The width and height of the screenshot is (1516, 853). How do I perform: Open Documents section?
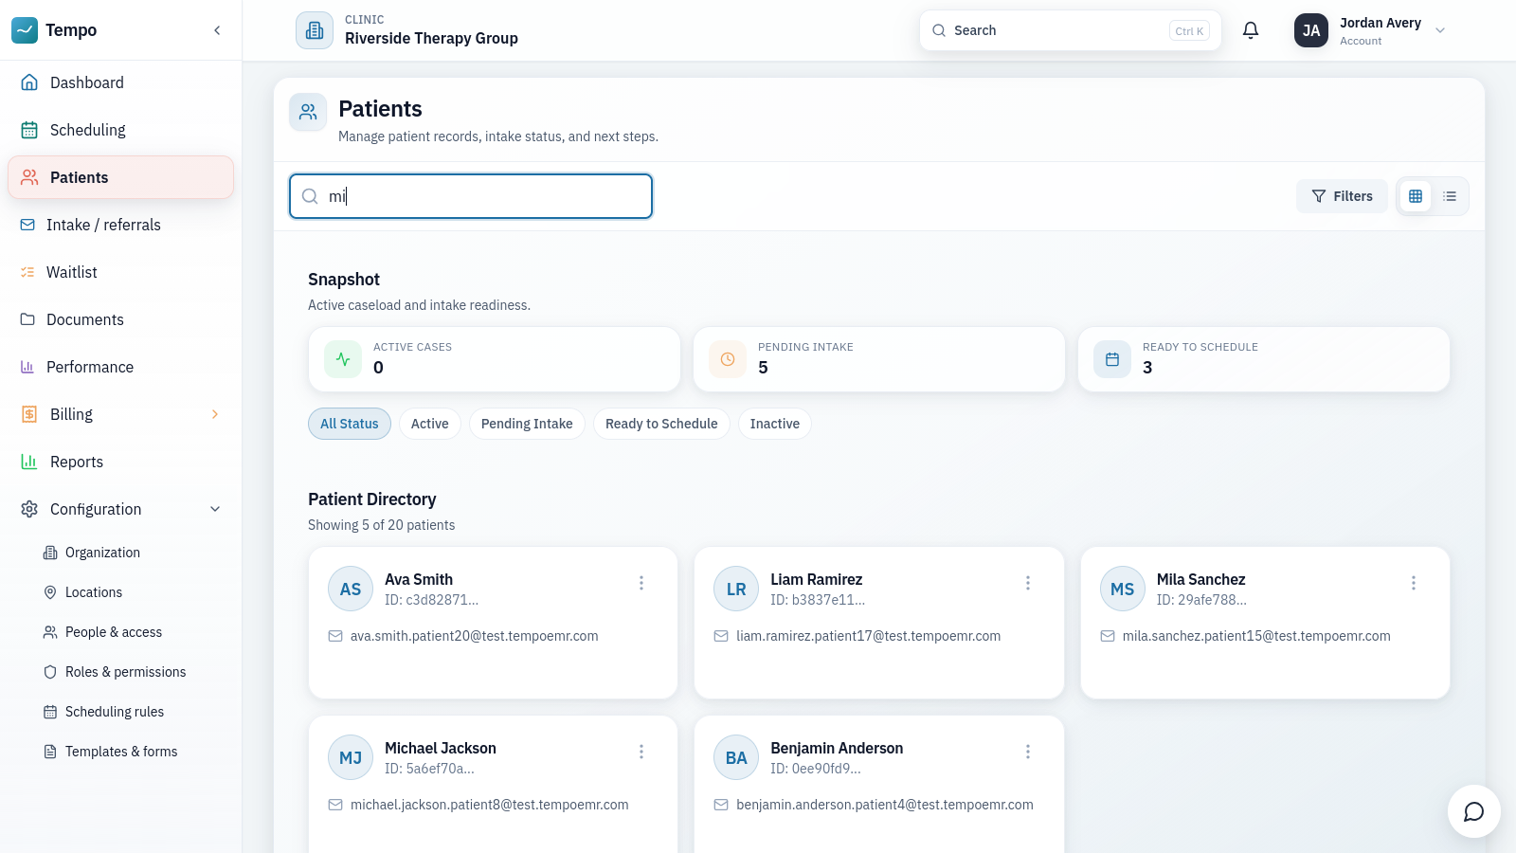[x=120, y=319]
